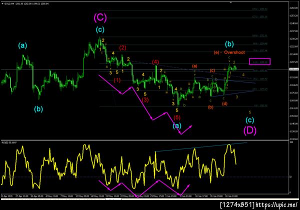Image resolution: width=300 pixels, height=210 pixels.
Task: Click the 22 Apr 2015 time axis label
Action: point(6,196)
